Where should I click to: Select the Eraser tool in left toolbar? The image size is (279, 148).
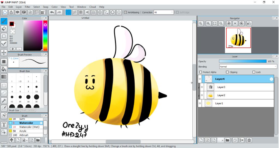(4, 29)
